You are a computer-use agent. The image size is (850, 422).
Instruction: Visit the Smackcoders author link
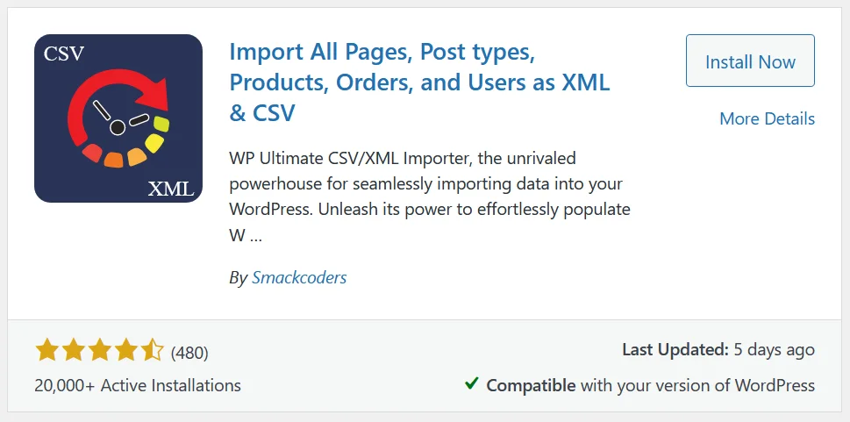click(x=299, y=277)
